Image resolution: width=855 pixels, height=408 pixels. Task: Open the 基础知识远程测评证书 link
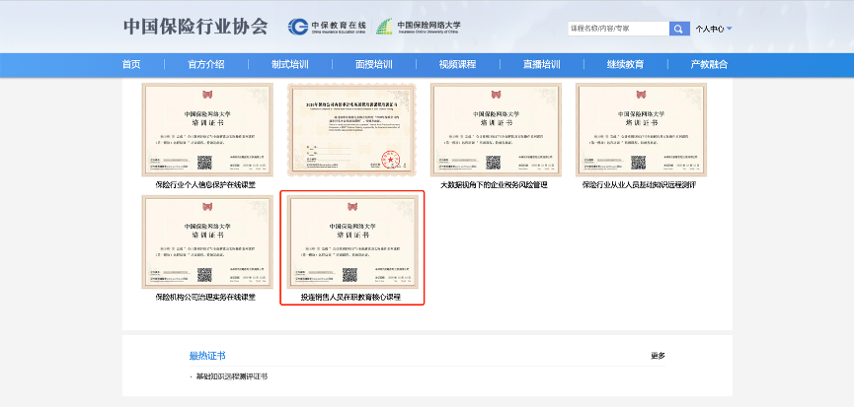coord(232,376)
